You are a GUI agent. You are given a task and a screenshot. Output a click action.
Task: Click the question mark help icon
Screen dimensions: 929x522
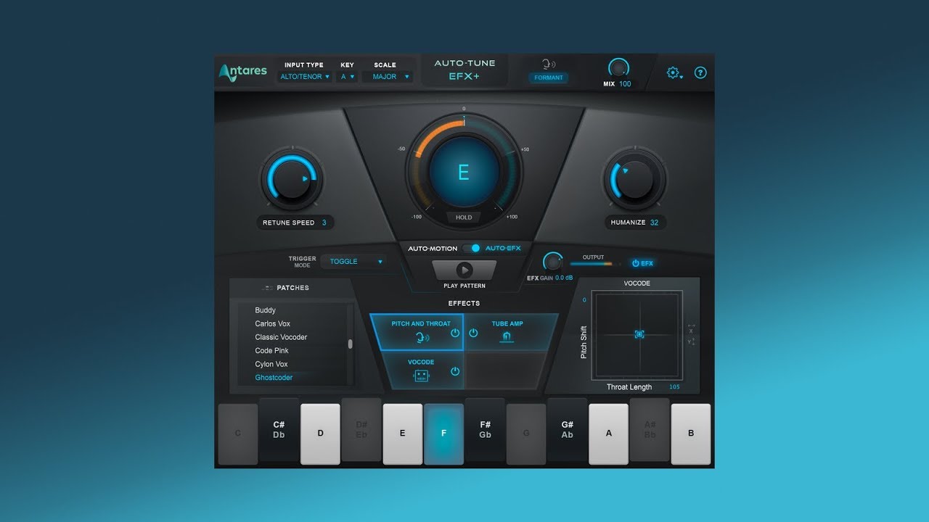700,72
